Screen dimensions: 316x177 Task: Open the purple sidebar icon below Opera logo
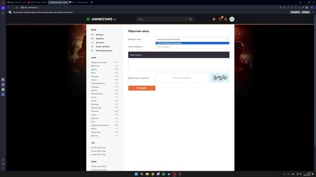pyautogui.click(x=3, y=8)
